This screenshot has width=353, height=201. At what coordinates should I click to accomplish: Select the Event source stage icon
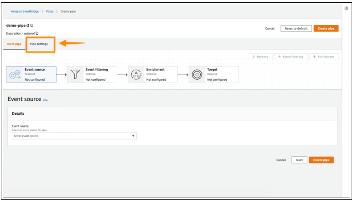pos(15,74)
